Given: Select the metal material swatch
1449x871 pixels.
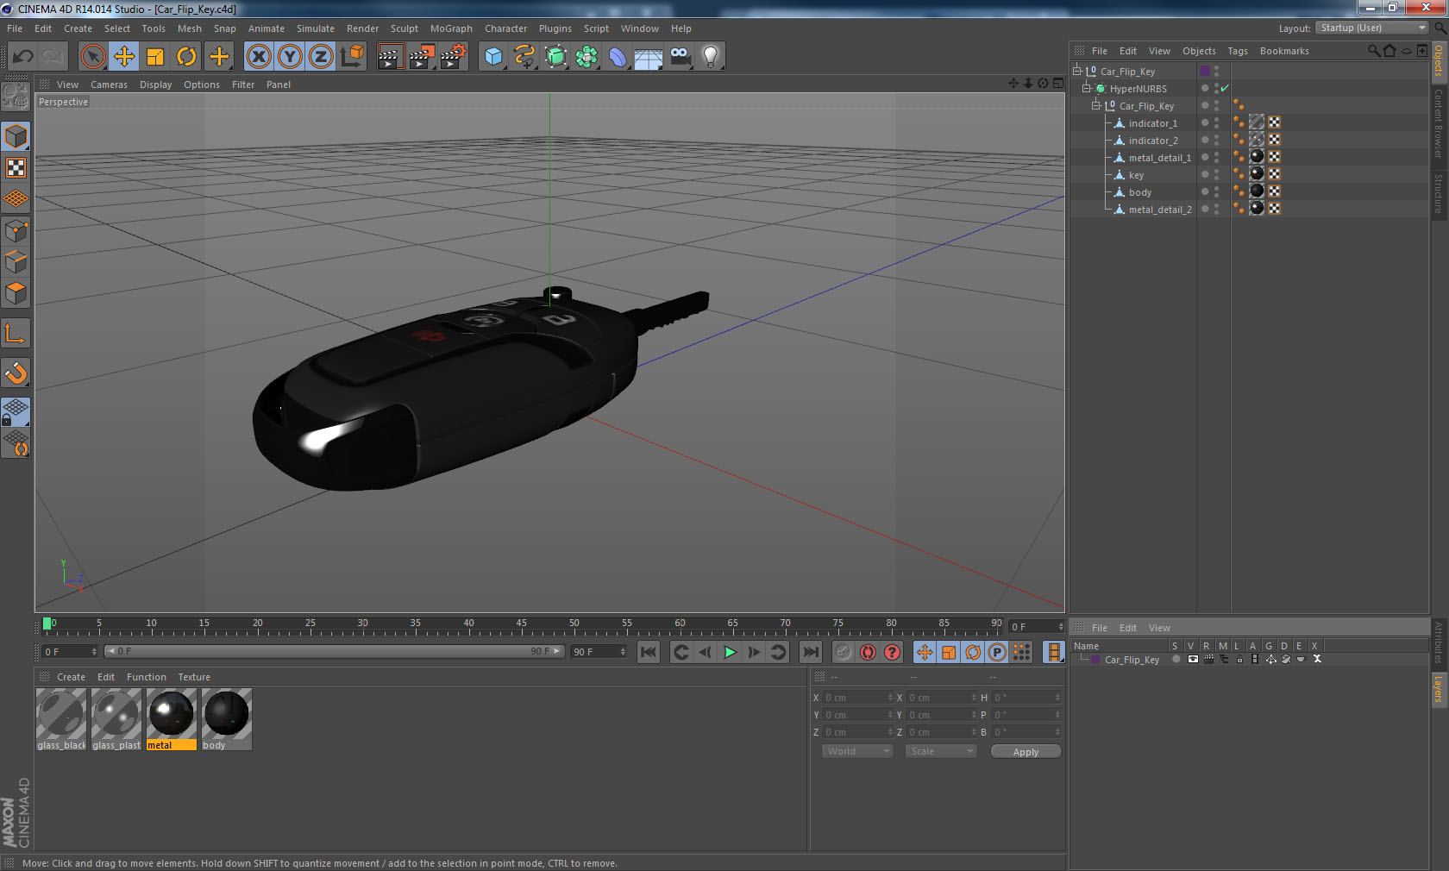Looking at the screenshot, I should (x=172, y=713).
